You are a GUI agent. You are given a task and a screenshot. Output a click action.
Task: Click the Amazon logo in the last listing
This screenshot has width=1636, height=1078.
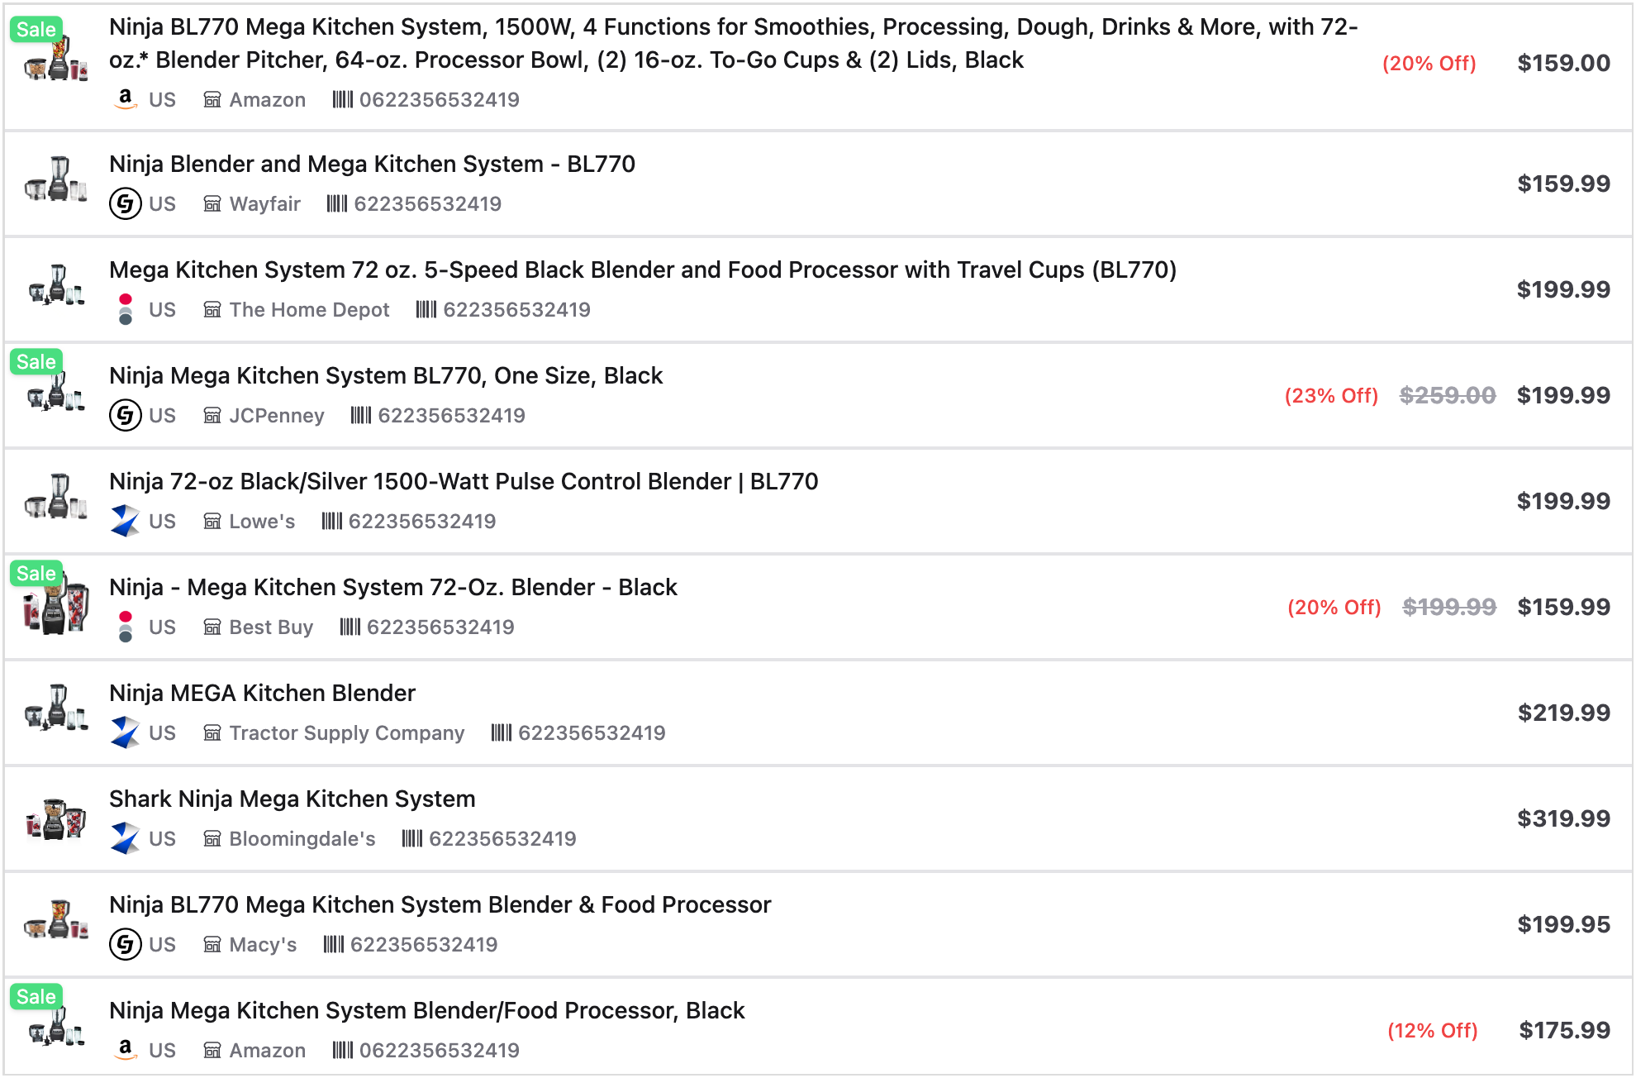coord(125,1050)
